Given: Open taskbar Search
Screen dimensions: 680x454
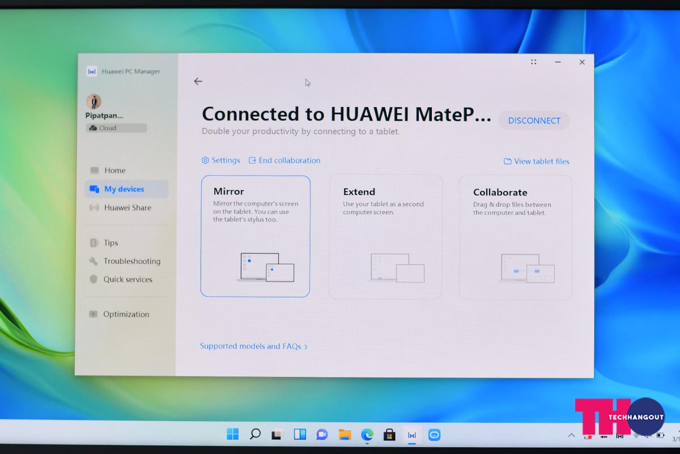Looking at the screenshot, I should click(x=255, y=435).
